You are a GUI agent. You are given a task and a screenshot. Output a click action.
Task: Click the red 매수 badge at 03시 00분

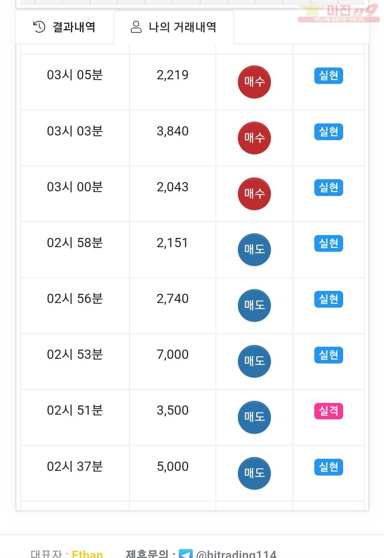click(x=254, y=194)
